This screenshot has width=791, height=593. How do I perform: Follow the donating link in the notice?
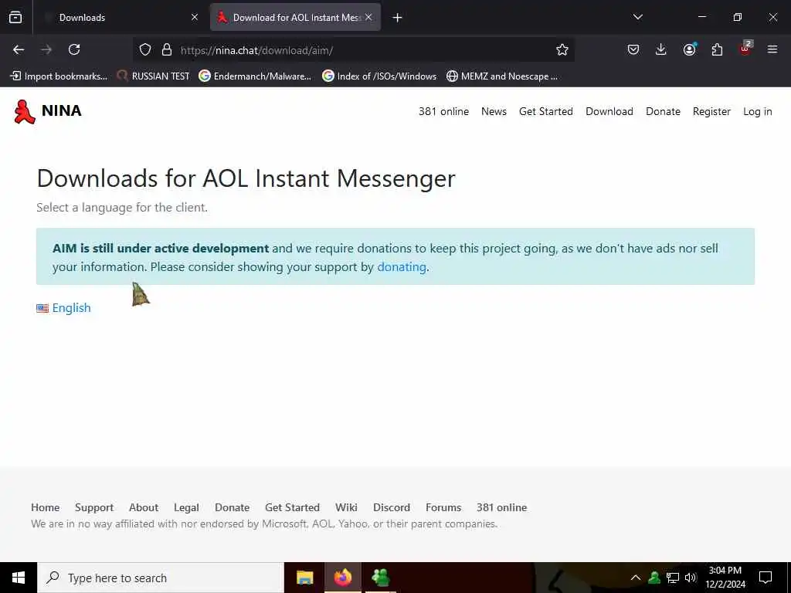[x=402, y=266]
